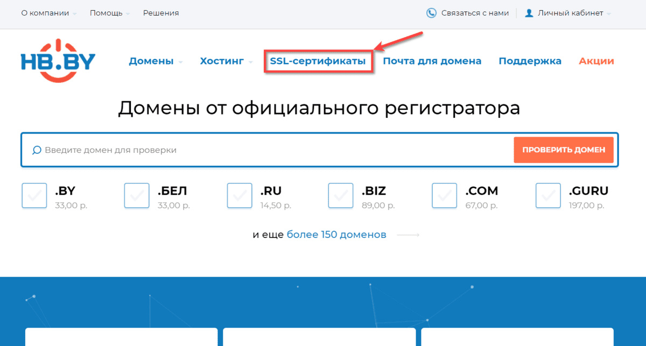Tick the .GURU domain checkbox

pyautogui.click(x=547, y=195)
